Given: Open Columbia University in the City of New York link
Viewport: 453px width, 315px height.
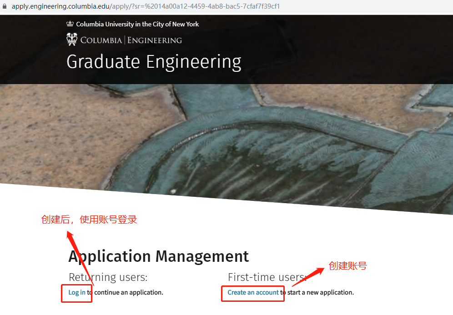Looking at the screenshot, I should 137,24.
